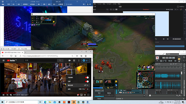The height and width of the screenshot is (104, 186).
Task: Open the help question mark in the DAW sidebar
Action: (x=184, y=73)
